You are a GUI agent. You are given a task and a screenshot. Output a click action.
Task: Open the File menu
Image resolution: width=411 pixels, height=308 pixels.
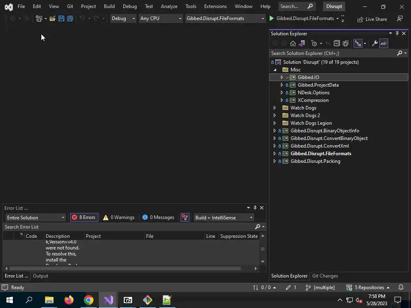(x=21, y=6)
